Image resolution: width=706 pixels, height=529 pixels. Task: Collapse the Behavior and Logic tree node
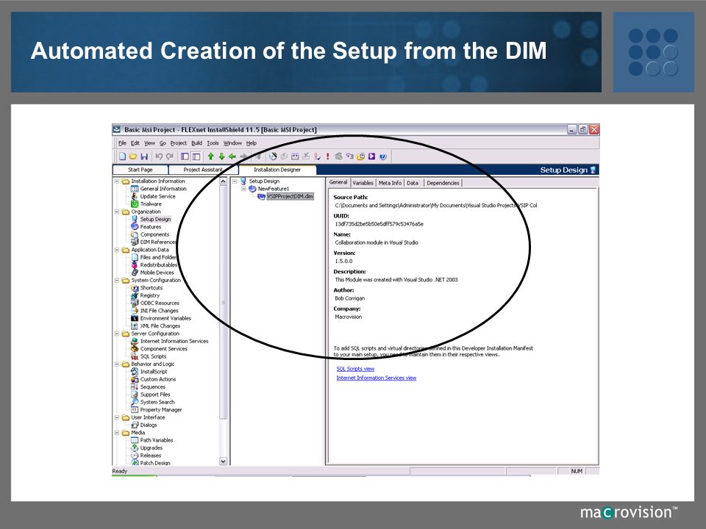point(117,364)
